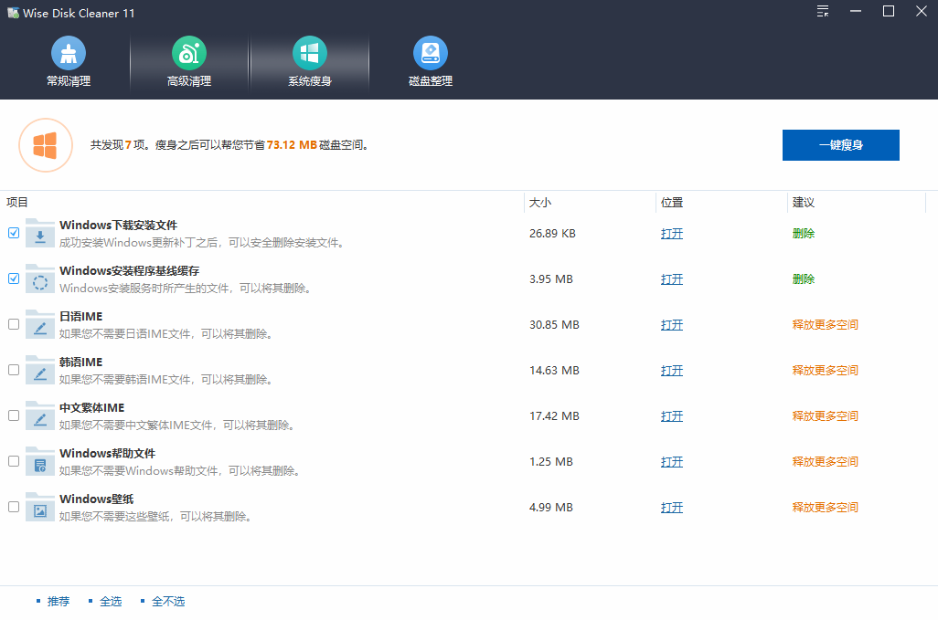The width and height of the screenshot is (938, 620).
Task: Check the Windows帮助文件 item
Action: click(x=14, y=461)
